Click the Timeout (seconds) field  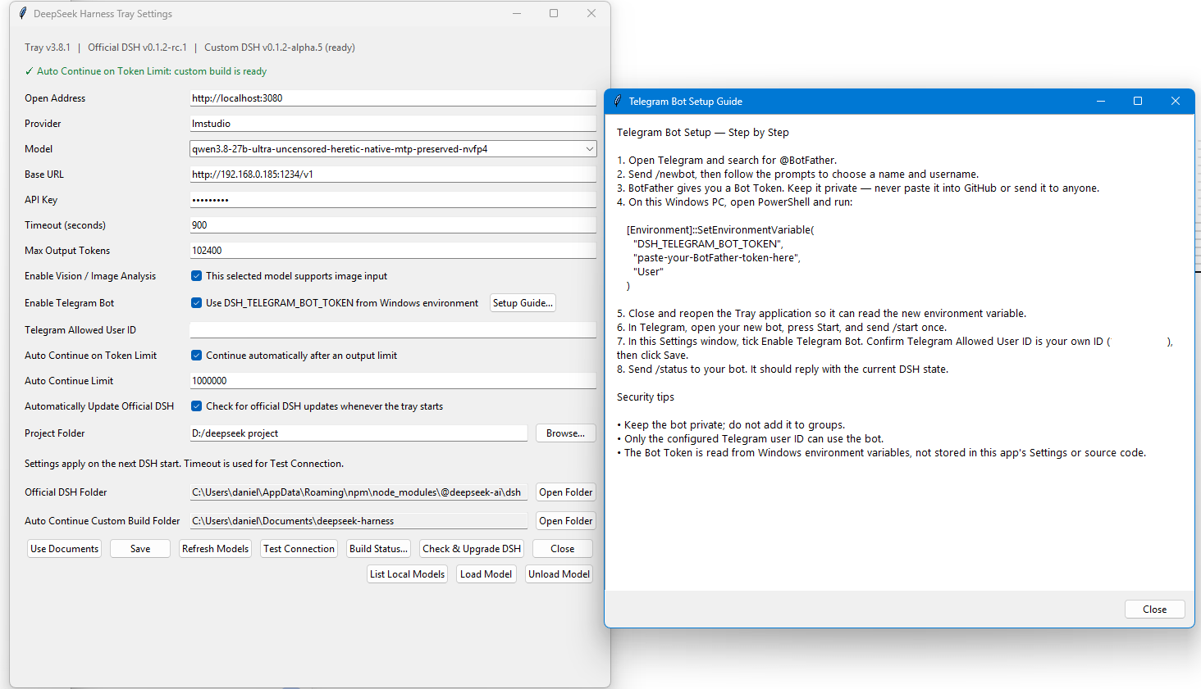click(393, 225)
